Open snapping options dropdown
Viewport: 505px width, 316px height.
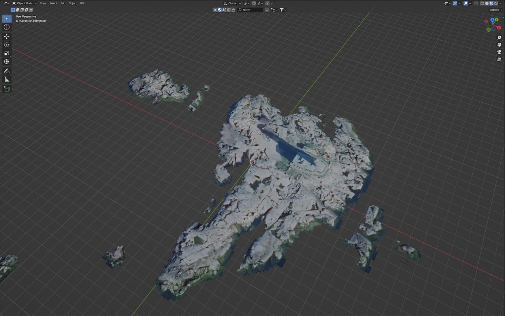tap(260, 4)
